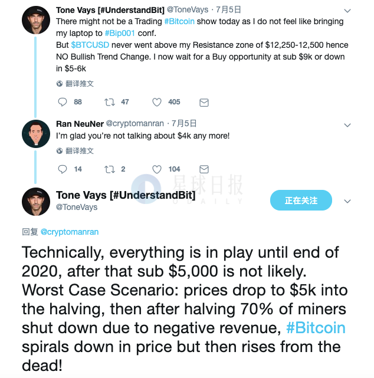
Task: Open the #Bip001 hashtag link
Action: coord(122,33)
